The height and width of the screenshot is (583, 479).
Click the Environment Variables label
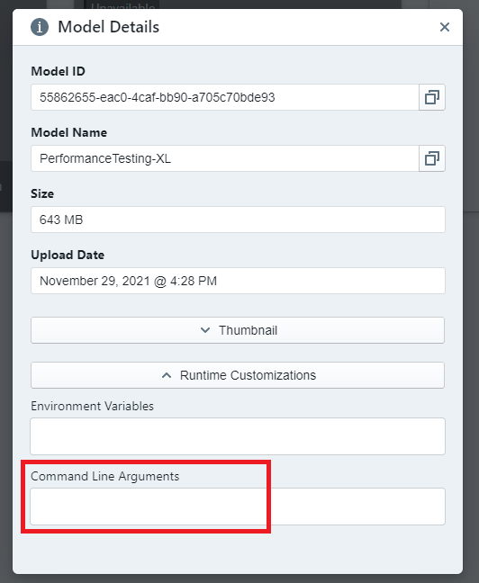(92, 406)
